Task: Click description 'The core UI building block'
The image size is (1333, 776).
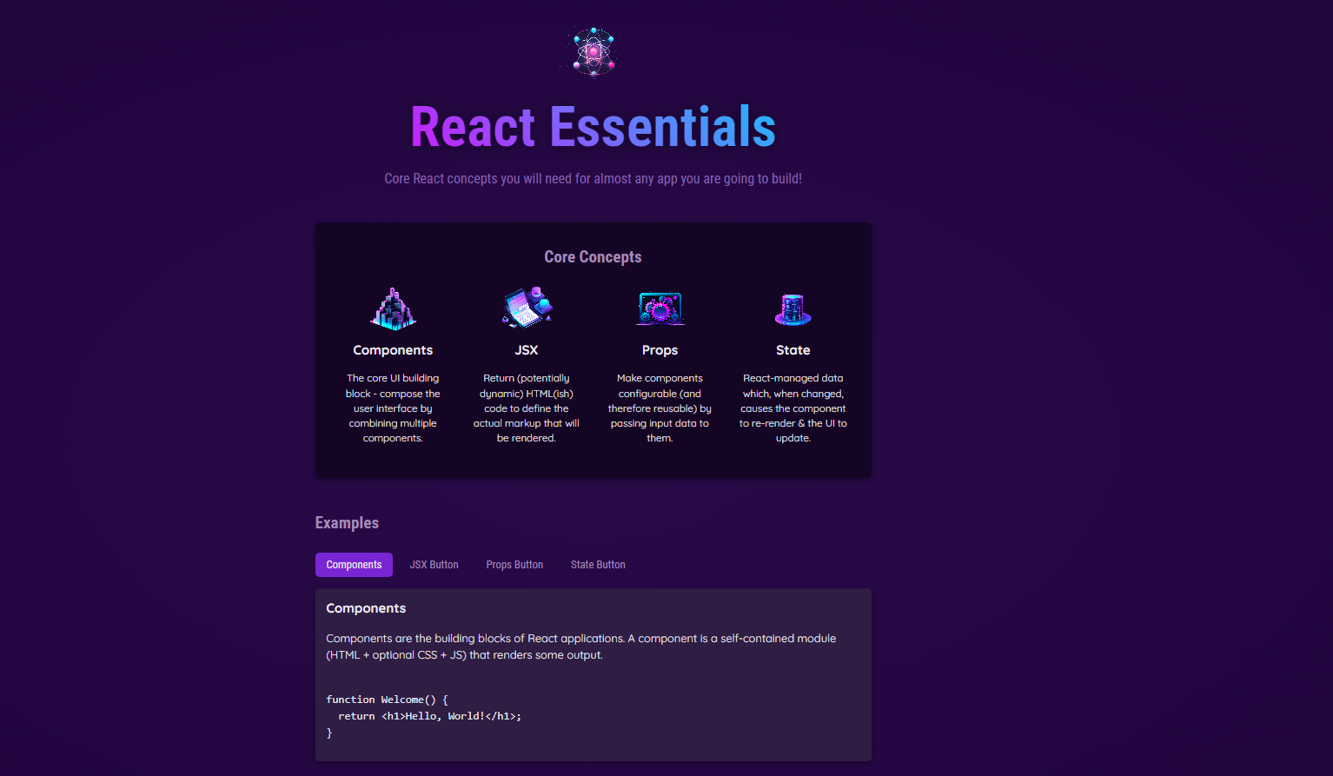Action: pyautogui.click(x=393, y=408)
